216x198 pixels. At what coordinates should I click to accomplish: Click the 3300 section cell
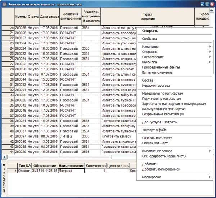click(91, 136)
